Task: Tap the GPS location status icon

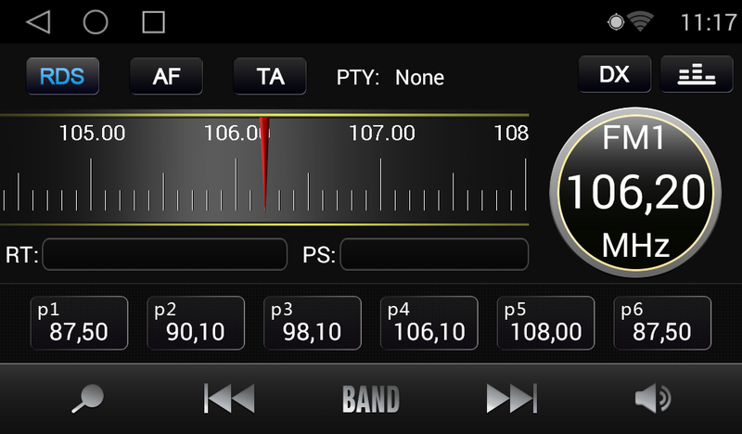Action: point(616,22)
